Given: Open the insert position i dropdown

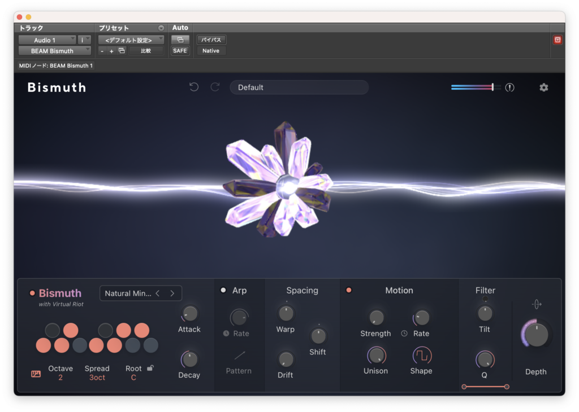Looking at the screenshot, I should (x=85, y=40).
